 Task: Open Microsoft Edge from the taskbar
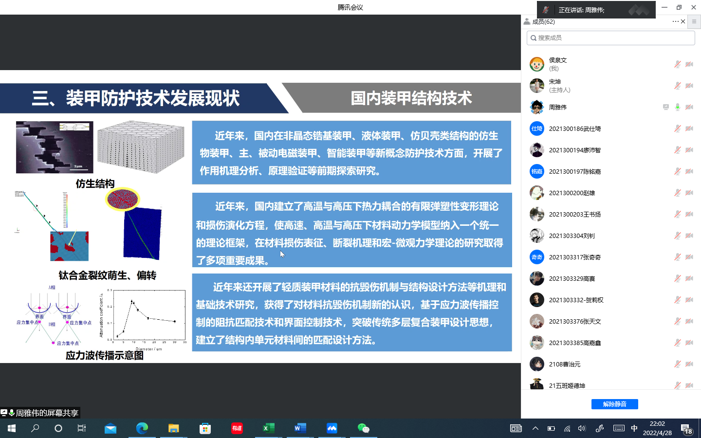click(142, 428)
